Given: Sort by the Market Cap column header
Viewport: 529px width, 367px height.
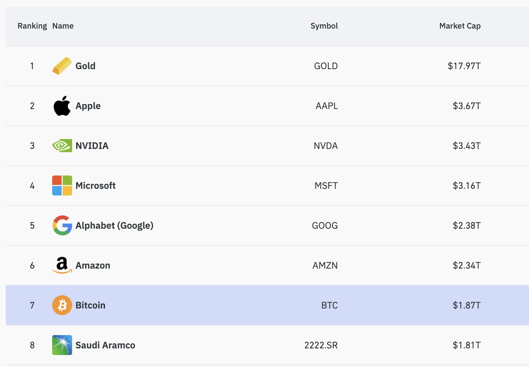Looking at the screenshot, I should [460, 26].
